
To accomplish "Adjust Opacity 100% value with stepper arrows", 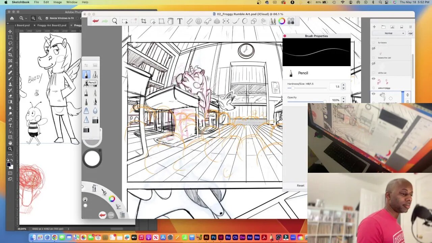I will [x=343, y=100].
